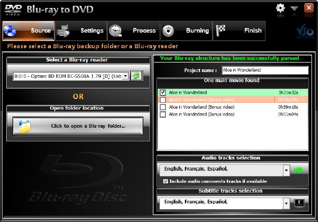This screenshot has width=318, height=222.
Task: Expand the audio tracks selection dropdown
Action: [x=286, y=170]
